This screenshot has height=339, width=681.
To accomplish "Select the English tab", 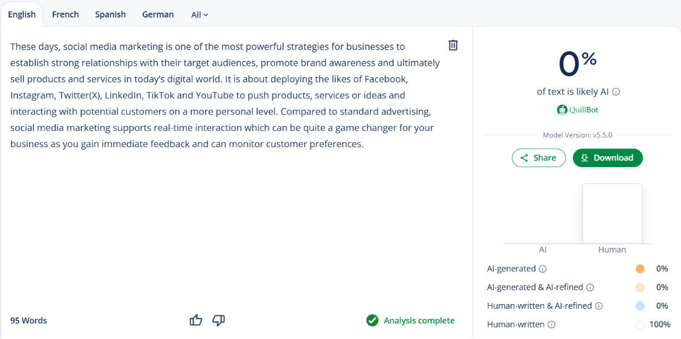I will click(22, 14).
